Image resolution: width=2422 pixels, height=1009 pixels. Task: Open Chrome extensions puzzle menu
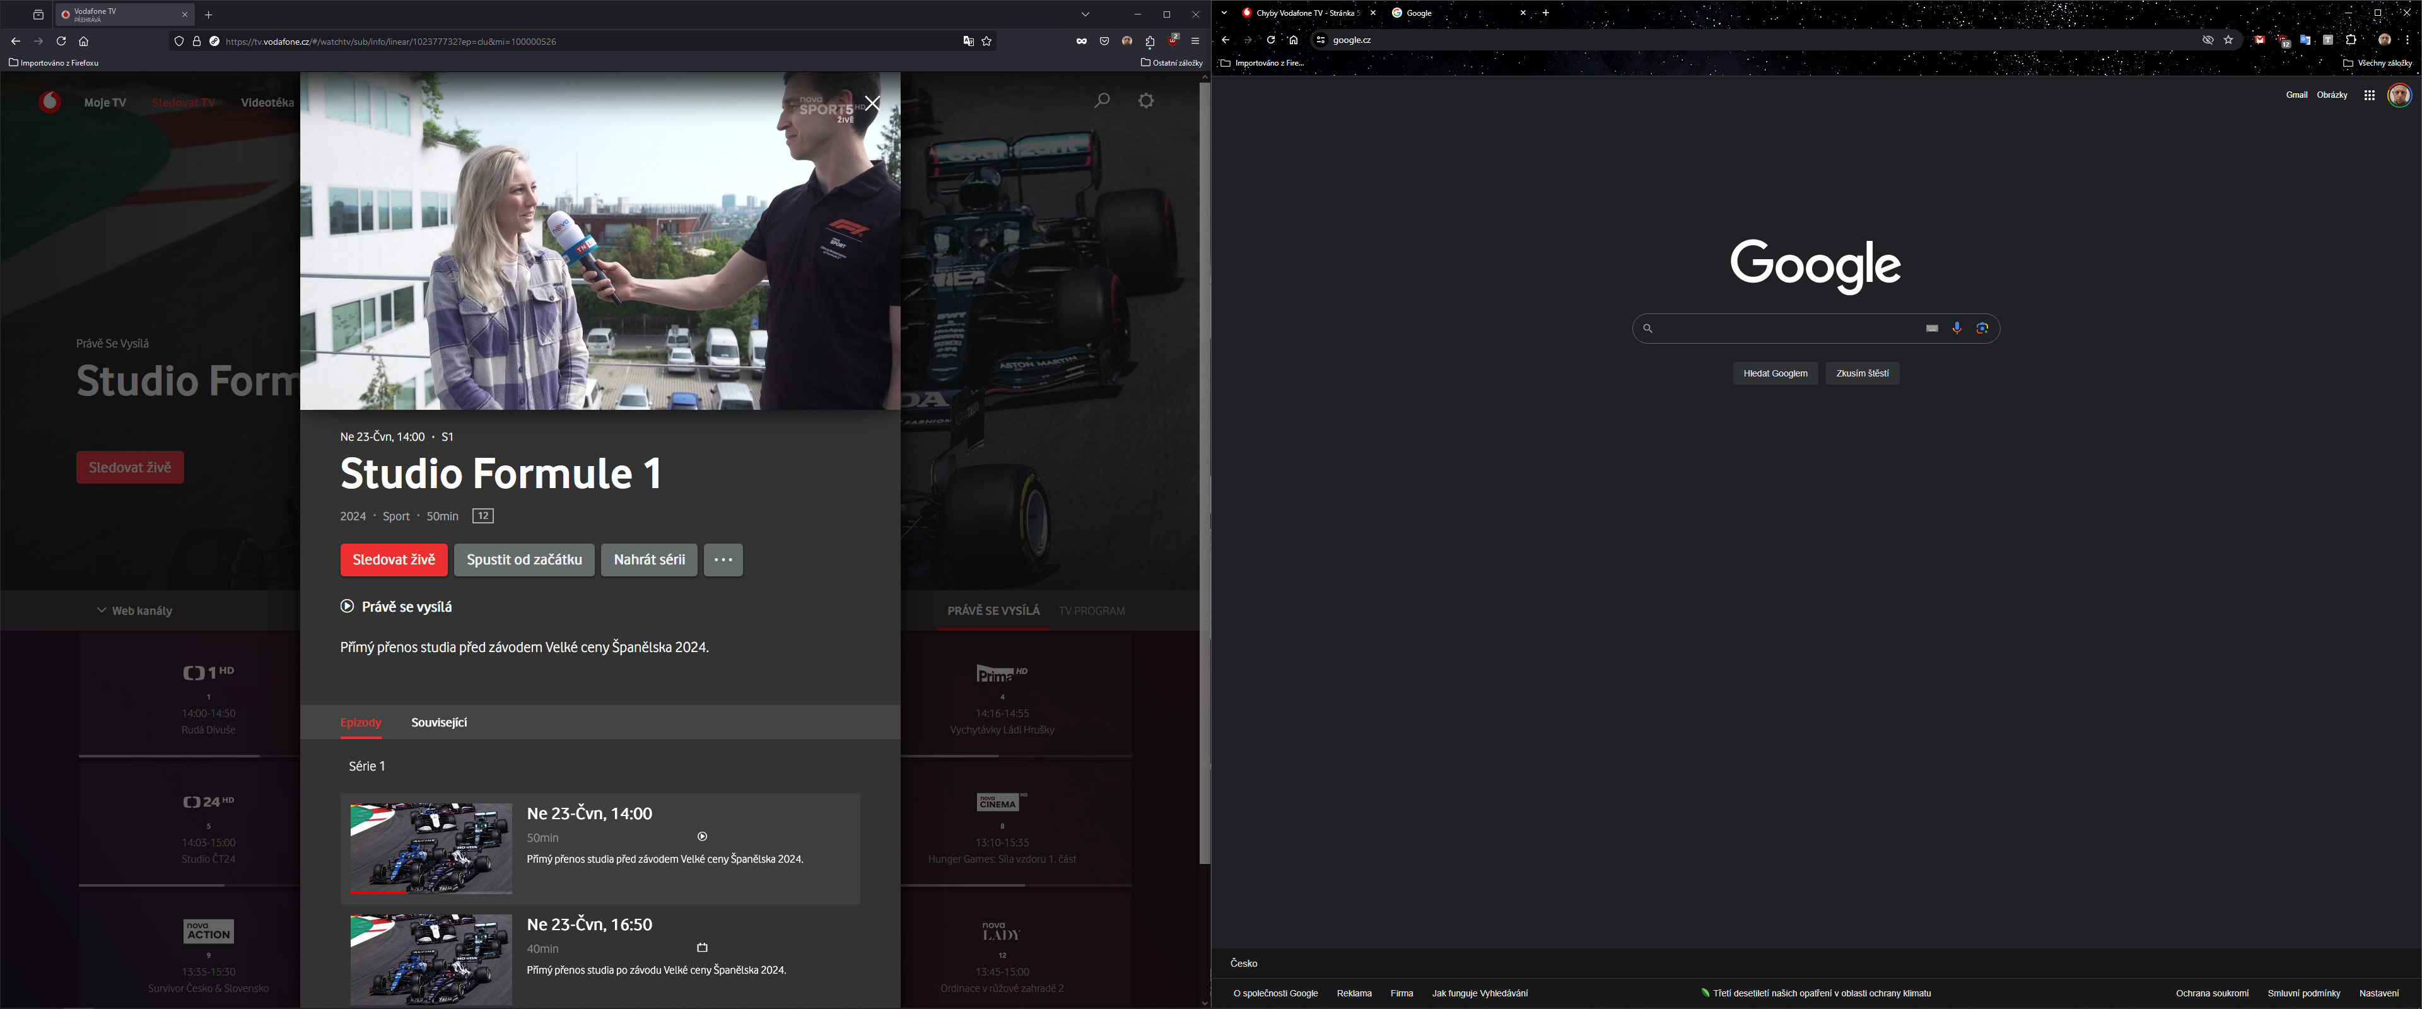(2351, 40)
